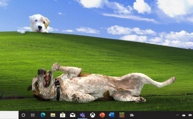Launch Minecraft via the grass block icon
The height and width of the screenshot is (119, 193).
[122, 115]
